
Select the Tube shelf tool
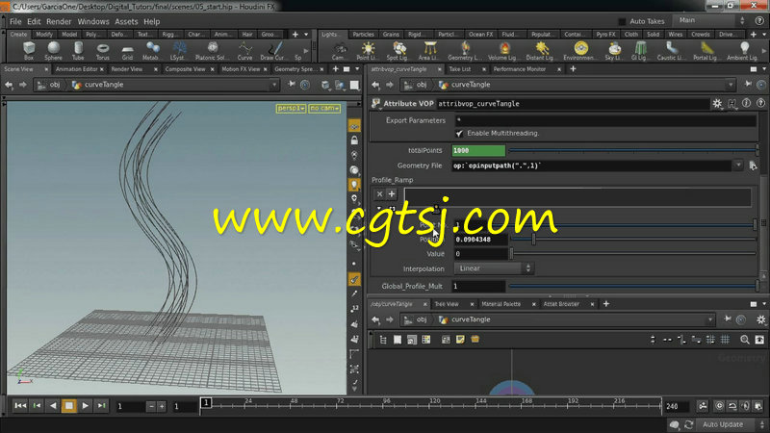(78, 50)
